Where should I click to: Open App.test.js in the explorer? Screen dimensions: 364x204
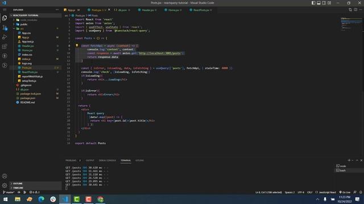(36, 41)
